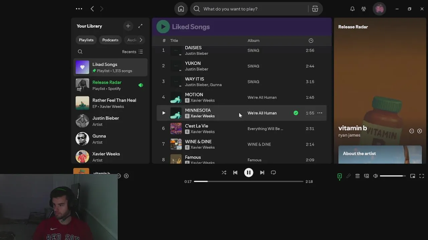This screenshot has height=240, width=428.
Task: Open Friend Activity icon
Action: [x=364, y=9]
